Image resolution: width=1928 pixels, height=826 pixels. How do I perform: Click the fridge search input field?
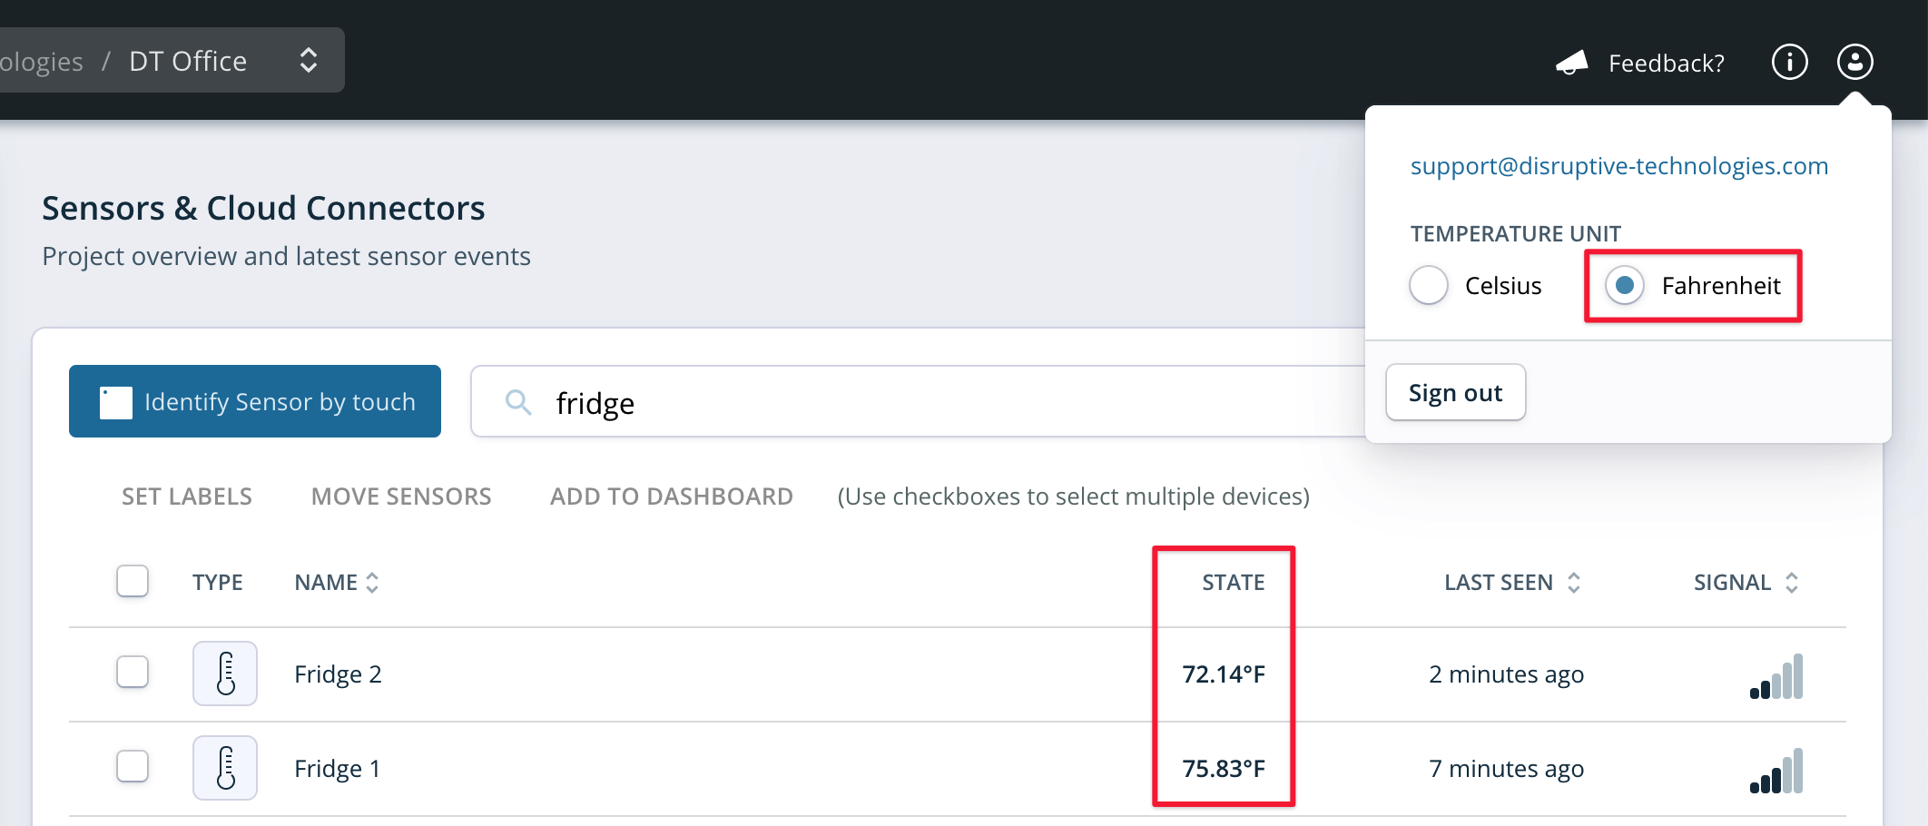917,401
